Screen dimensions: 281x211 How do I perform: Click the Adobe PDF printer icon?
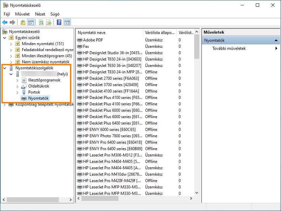coord(80,40)
